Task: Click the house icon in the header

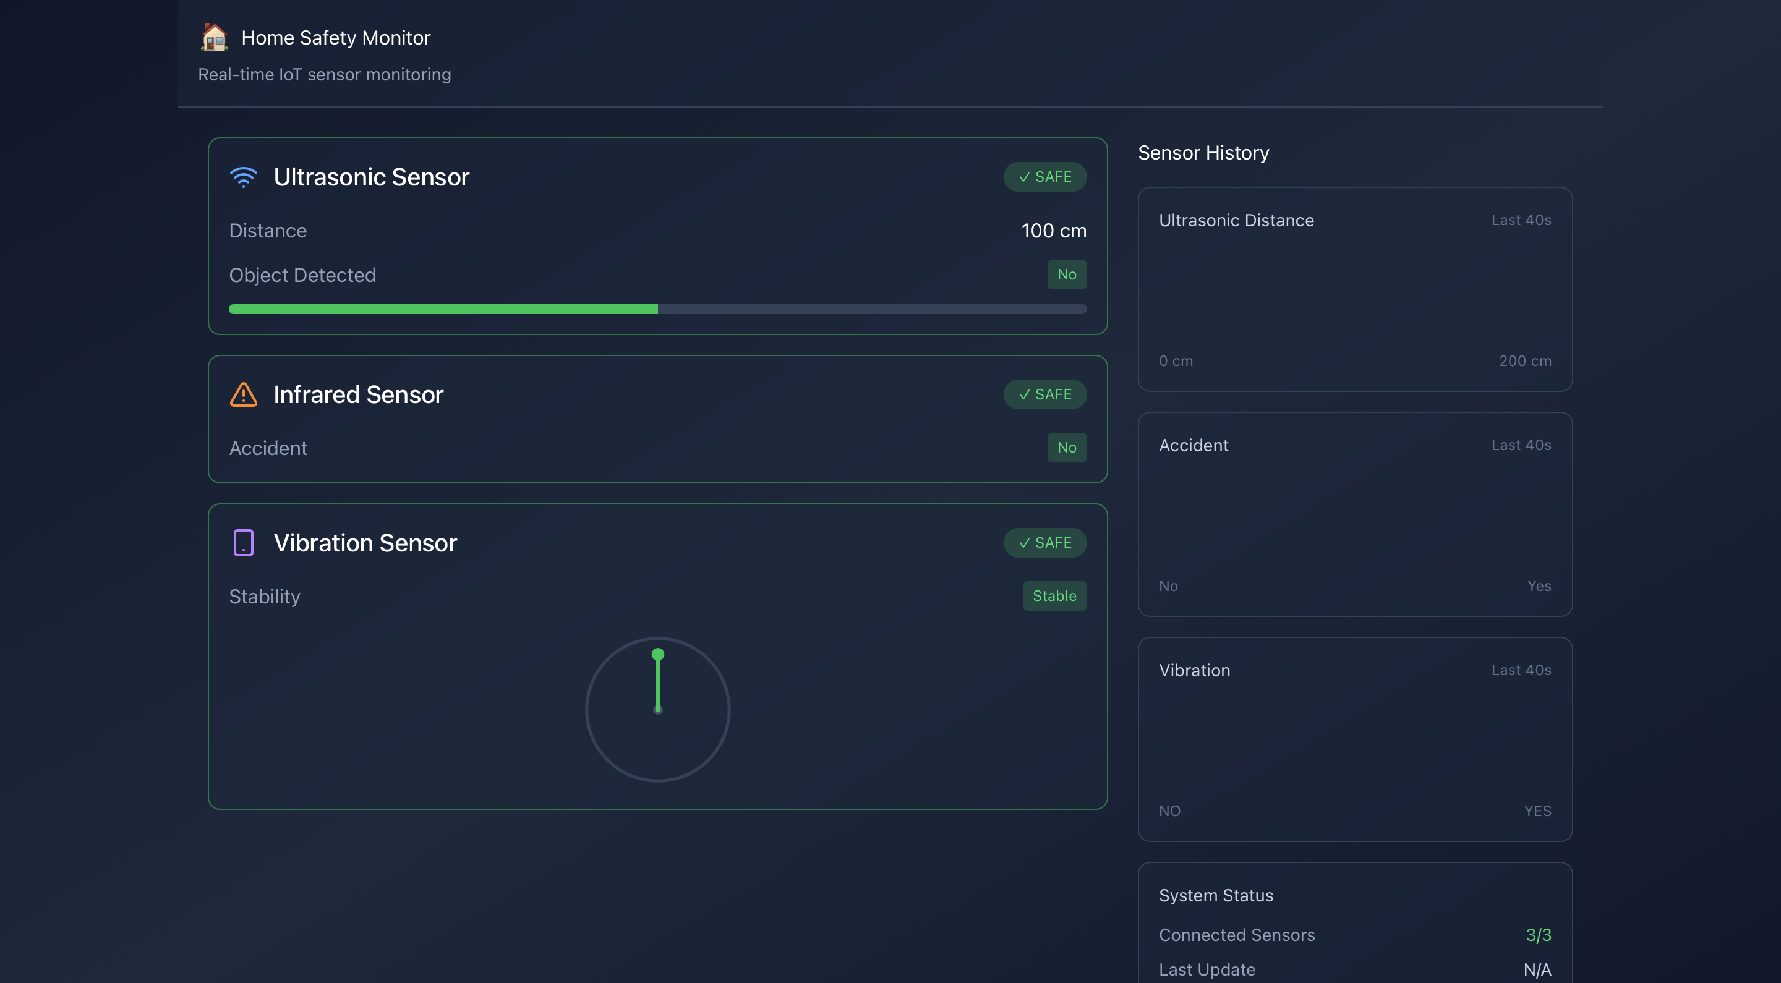Action: (x=213, y=37)
